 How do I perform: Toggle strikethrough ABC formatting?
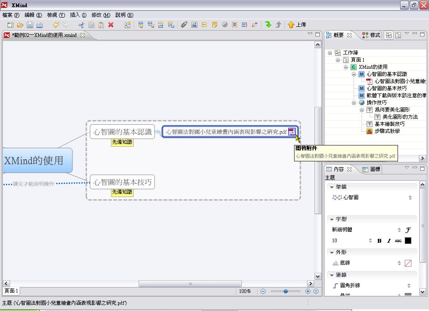pos(398,241)
